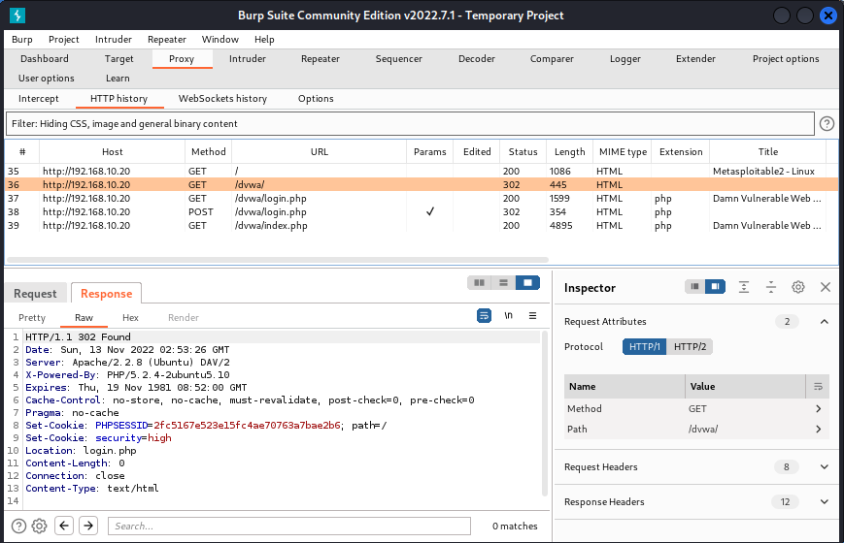Open the Window menu
The image size is (844, 543).
coord(220,39)
